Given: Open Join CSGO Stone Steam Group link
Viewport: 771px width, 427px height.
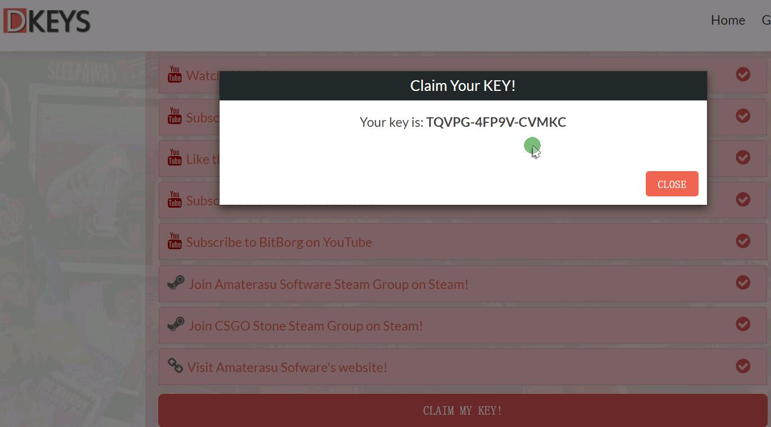Looking at the screenshot, I should coord(305,325).
